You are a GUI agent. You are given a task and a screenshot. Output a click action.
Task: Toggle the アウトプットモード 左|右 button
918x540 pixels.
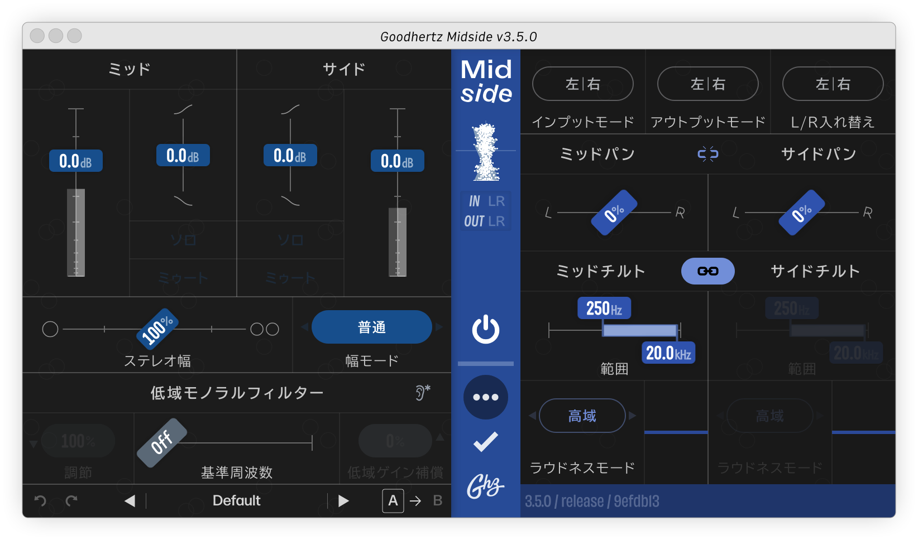[707, 84]
